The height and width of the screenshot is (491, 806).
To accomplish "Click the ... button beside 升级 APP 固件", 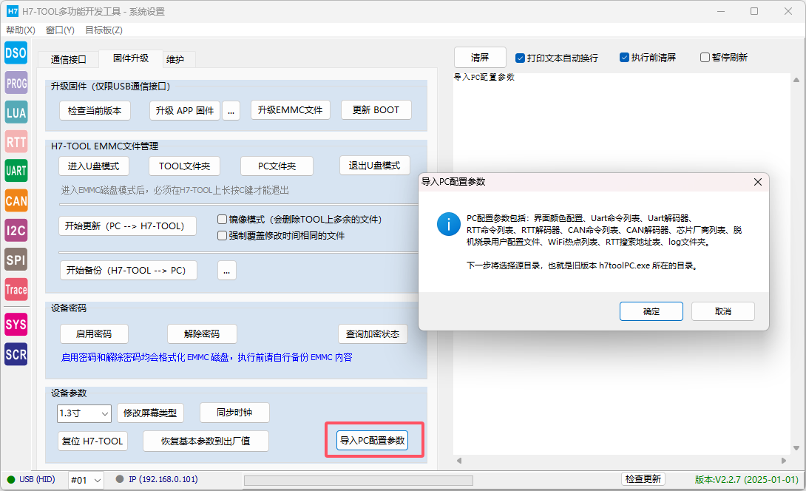I will [231, 110].
